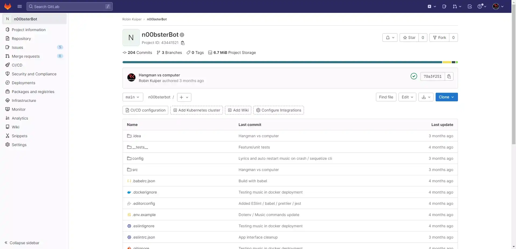
Task: Open the download source code dropdown
Action: coord(426,97)
